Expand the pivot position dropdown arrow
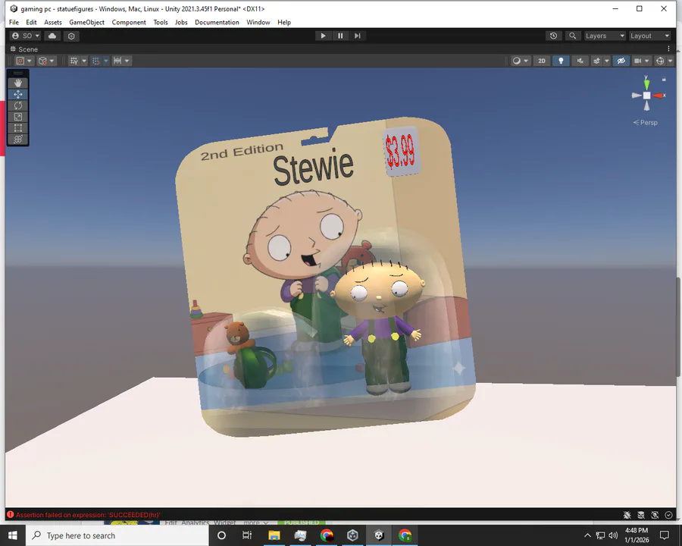Image resolution: width=682 pixels, height=546 pixels. coord(29,61)
